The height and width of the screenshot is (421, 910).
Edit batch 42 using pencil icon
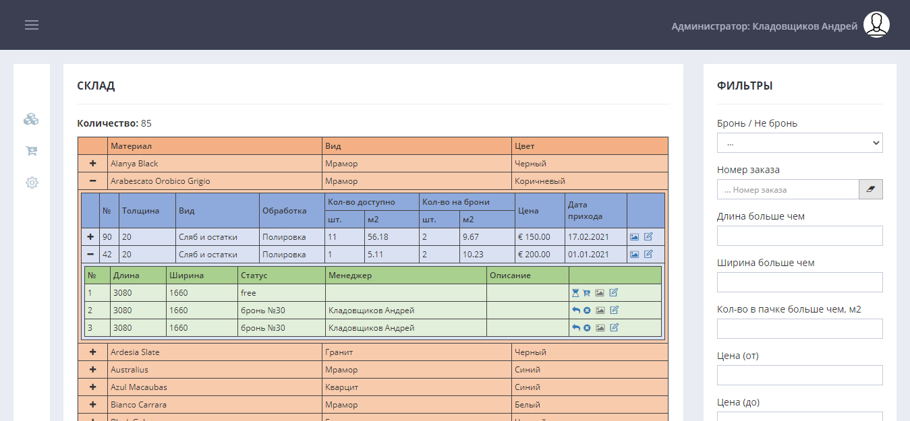648,255
